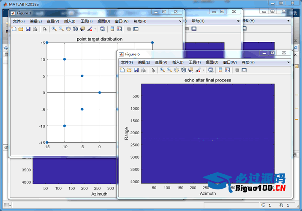302x211 pixels.
Task: Show plot tools and dock Figure 1
Action: pos(136,29)
